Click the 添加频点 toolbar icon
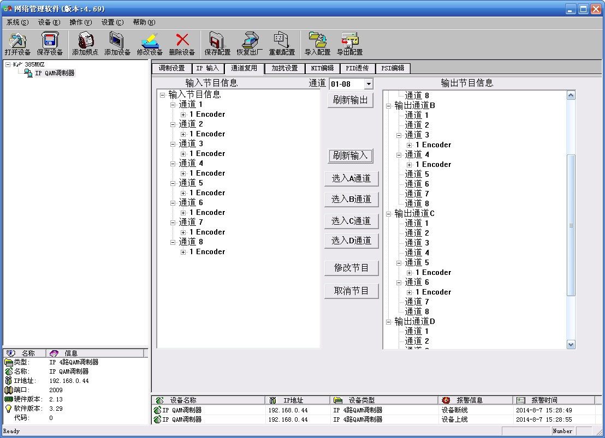The height and width of the screenshot is (438, 605). (x=85, y=41)
